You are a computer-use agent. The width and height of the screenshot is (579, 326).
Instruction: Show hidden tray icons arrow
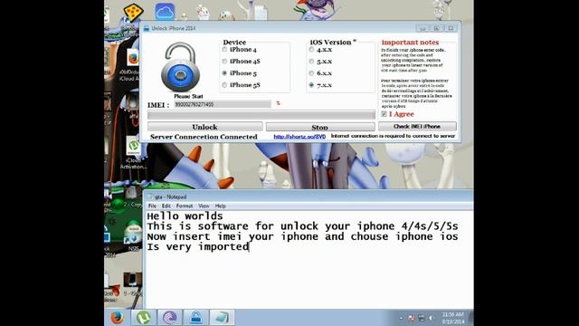coord(402,318)
